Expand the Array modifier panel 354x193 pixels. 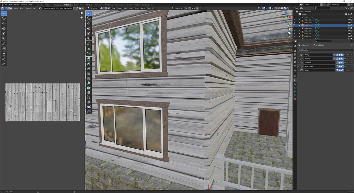click(x=299, y=55)
